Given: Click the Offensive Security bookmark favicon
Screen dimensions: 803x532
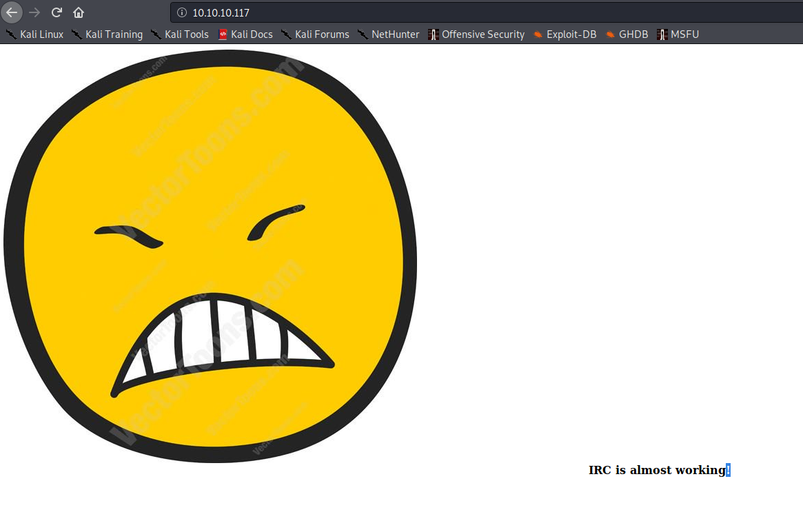Looking at the screenshot, I should point(433,34).
